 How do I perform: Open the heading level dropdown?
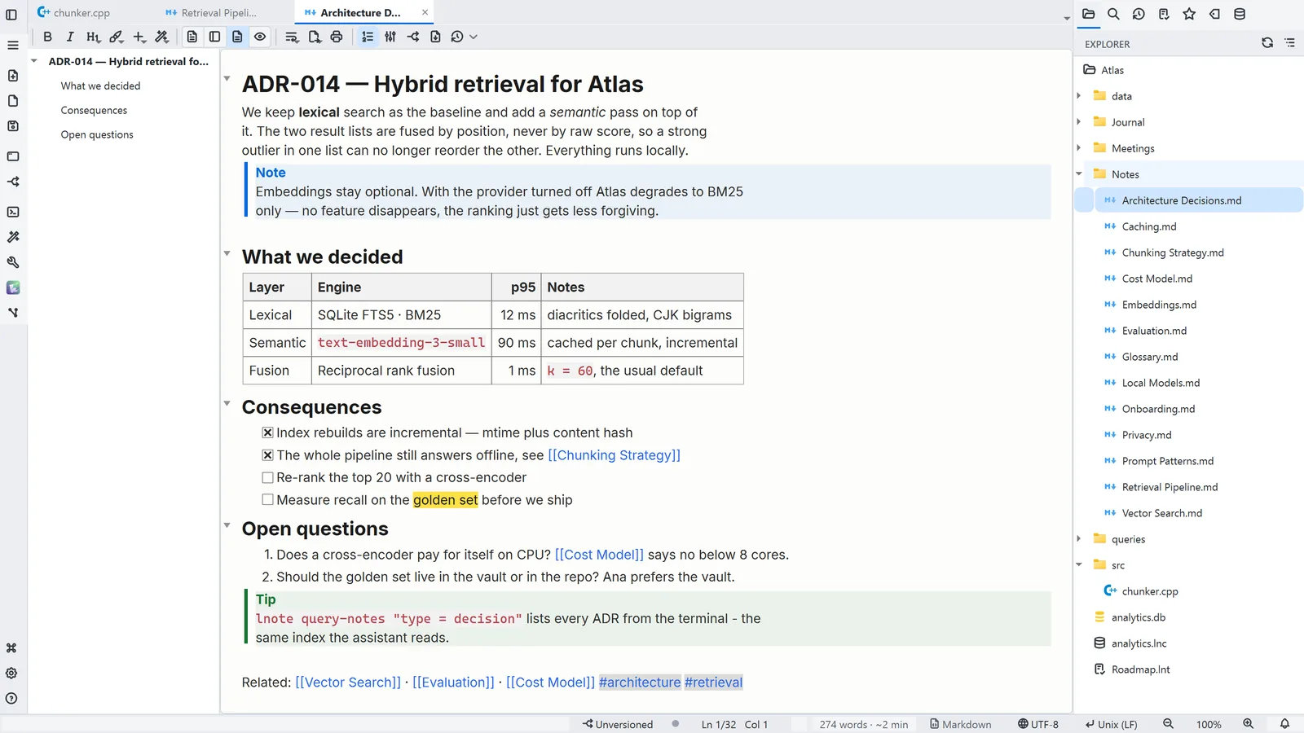94,37
